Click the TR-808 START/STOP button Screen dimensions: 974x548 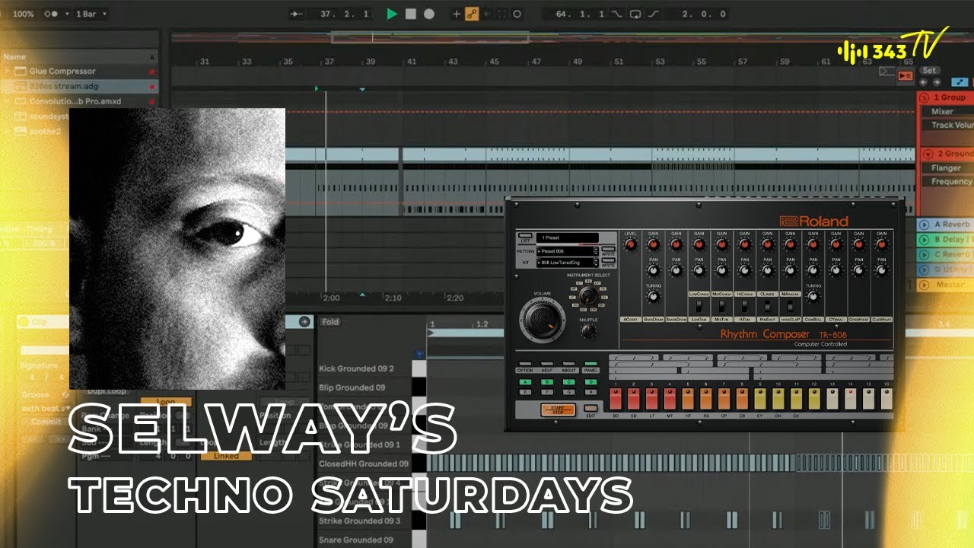tap(559, 410)
